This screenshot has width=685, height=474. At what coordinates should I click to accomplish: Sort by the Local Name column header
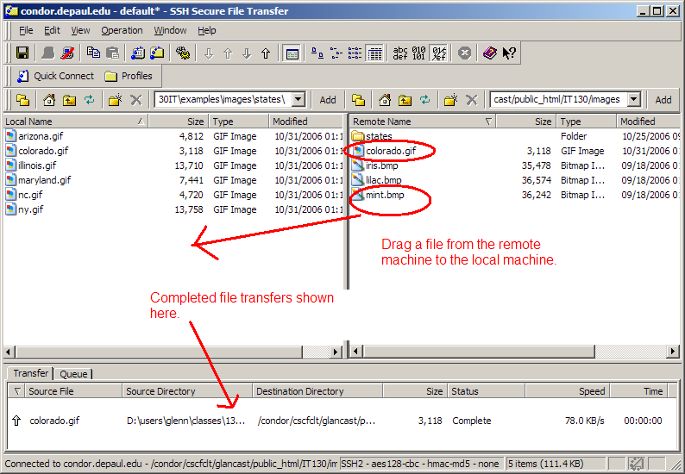pyautogui.click(x=76, y=122)
